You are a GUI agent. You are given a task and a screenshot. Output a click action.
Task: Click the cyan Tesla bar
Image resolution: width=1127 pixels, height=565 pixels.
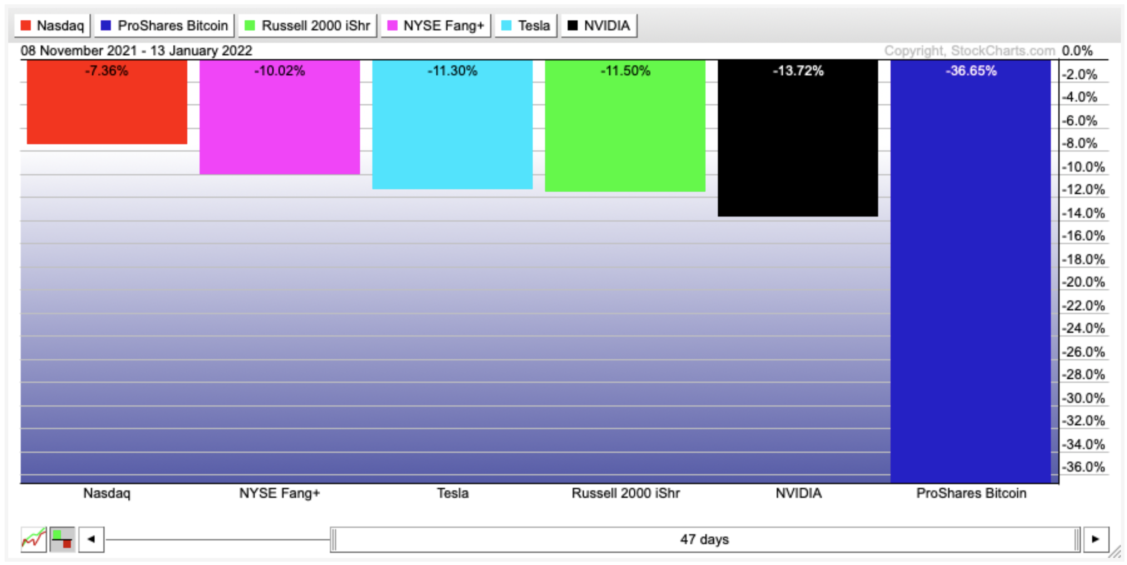452,125
